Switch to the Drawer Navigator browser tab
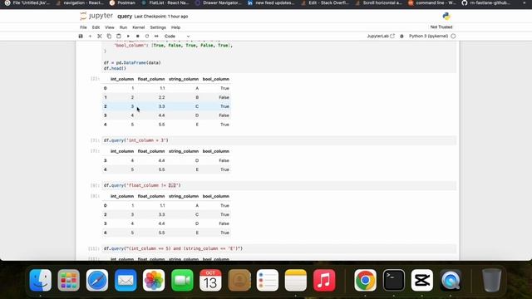This screenshot has width=532, height=299. pyautogui.click(x=218, y=2)
